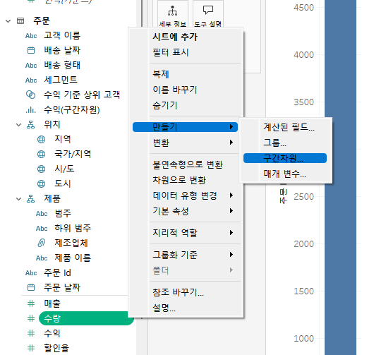Open the 만들기 submenu

[x=185, y=127]
